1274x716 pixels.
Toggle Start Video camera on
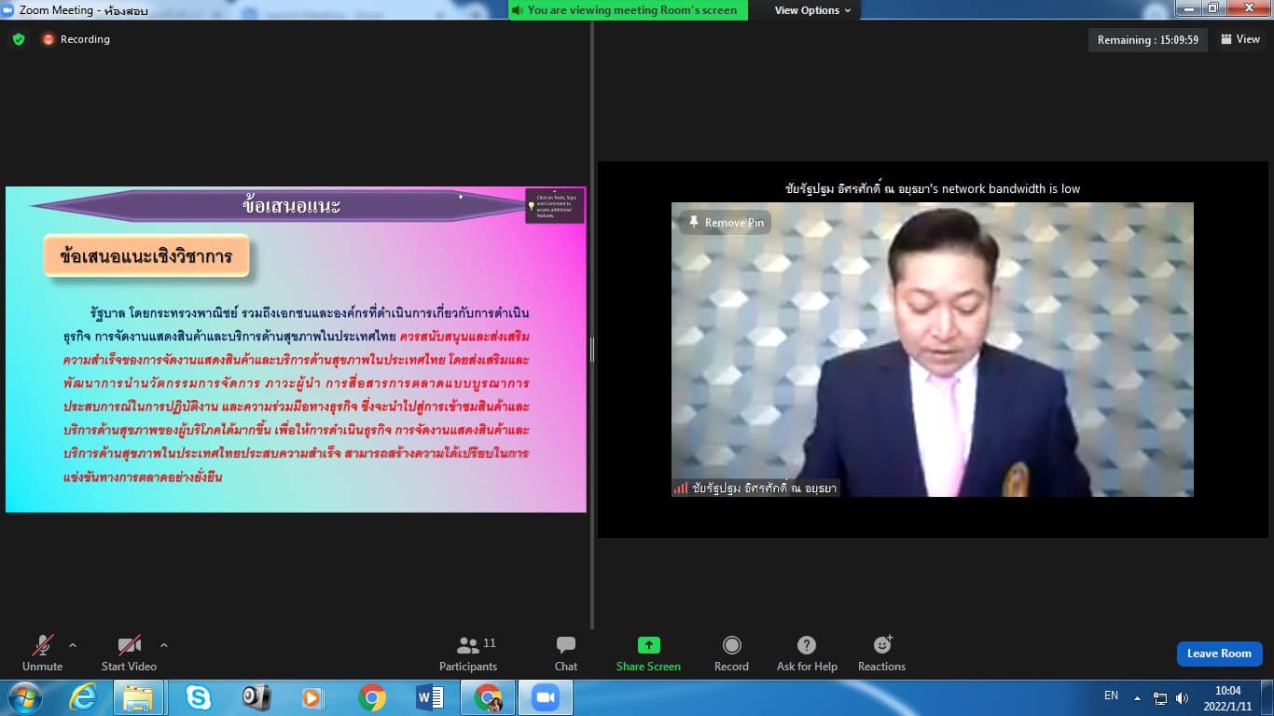pos(129,645)
